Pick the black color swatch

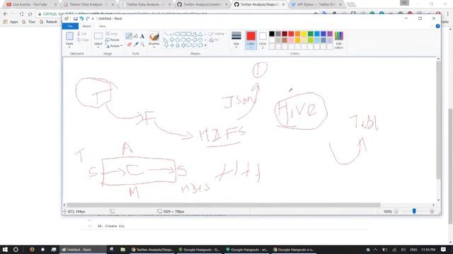272,34
